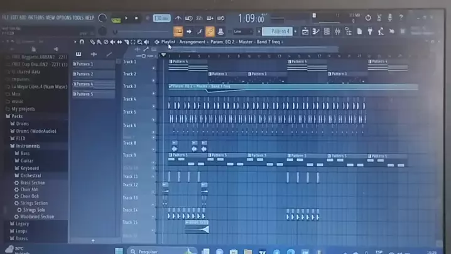Screen dimensions: 451x254
Task: Select the playlist magnet snap icon
Action: coord(82,42)
